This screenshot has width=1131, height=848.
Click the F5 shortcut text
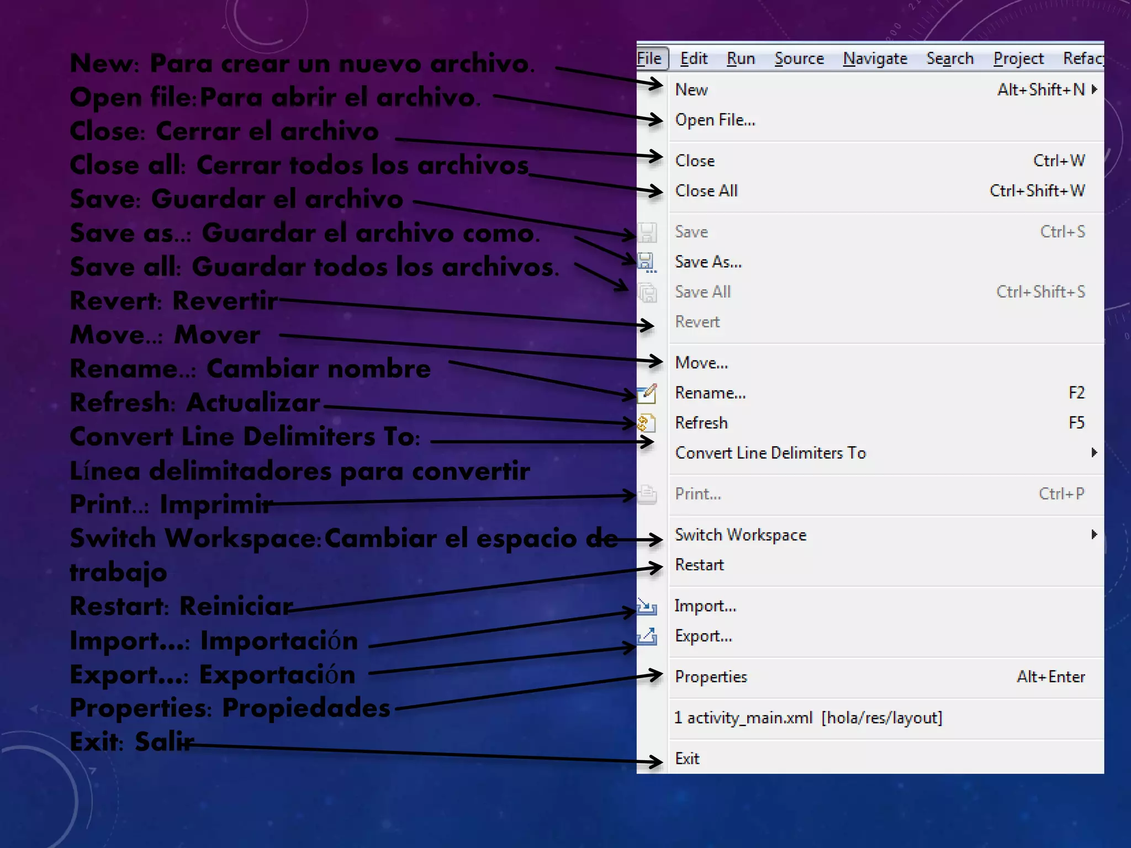click(x=1077, y=423)
